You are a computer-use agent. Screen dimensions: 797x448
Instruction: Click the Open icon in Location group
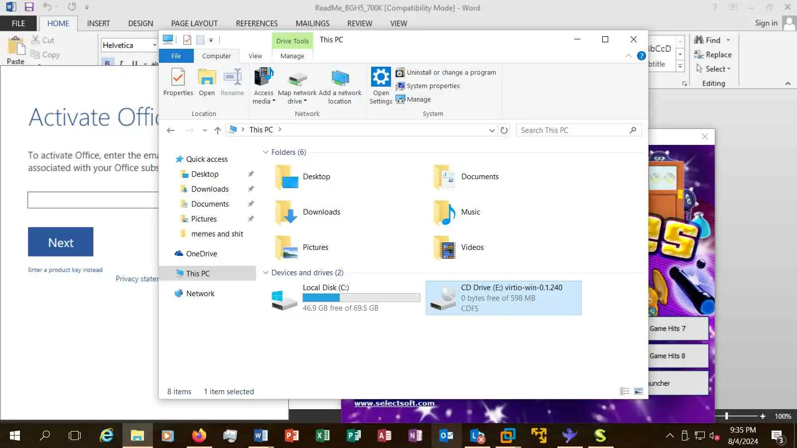[207, 83]
